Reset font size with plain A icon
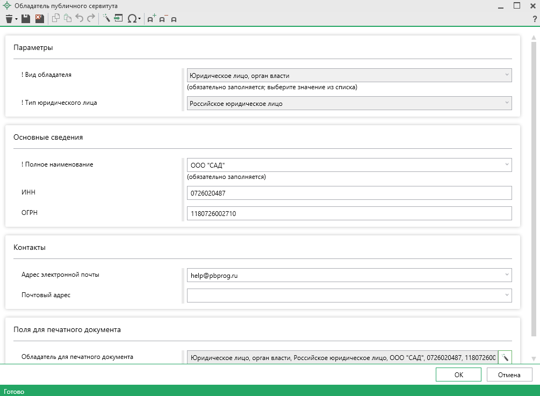 174,19
